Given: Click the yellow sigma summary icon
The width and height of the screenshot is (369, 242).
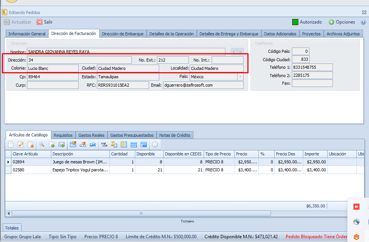Looking at the screenshot, I should tap(114, 144).
